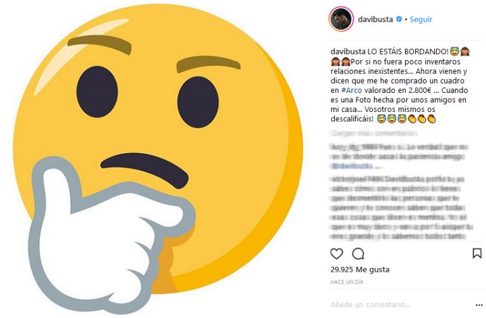Click the second blurred commenter's username
The width and height of the screenshot is (486, 318).
[x=351, y=179]
